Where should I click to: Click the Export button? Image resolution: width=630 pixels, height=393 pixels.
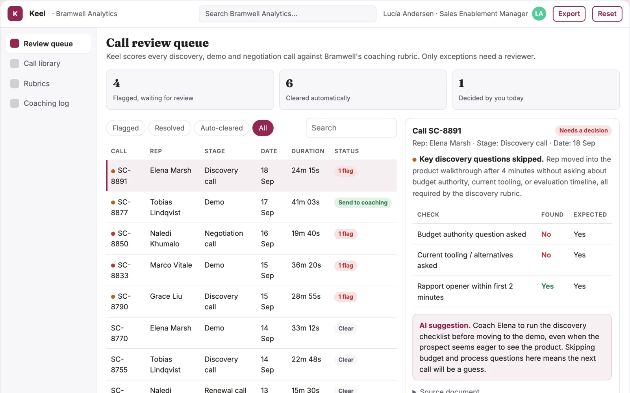(x=569, y=14)
